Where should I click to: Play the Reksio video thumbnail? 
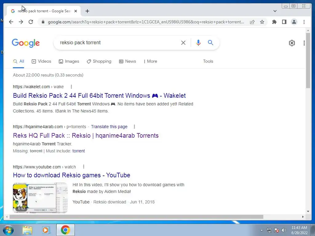[40, 198]
